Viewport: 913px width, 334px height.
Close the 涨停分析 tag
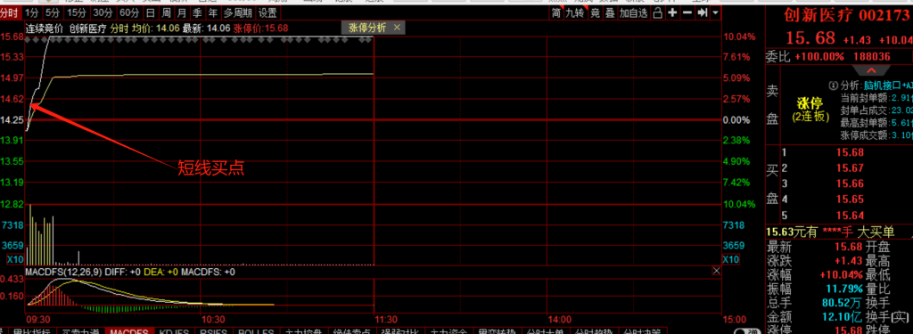(397, 28)
